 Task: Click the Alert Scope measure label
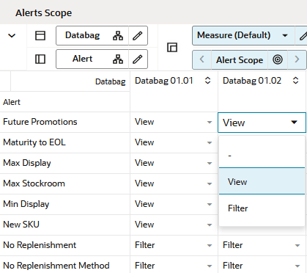[x=240, y=60]
